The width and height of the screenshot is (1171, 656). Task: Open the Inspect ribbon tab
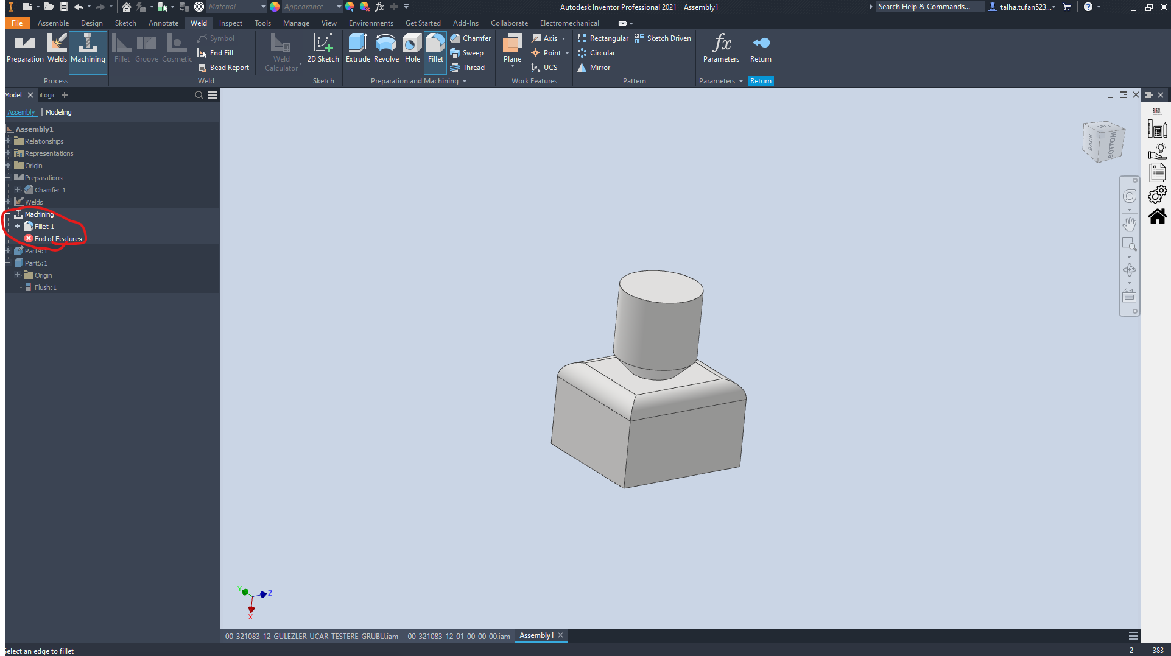[230, 23]
